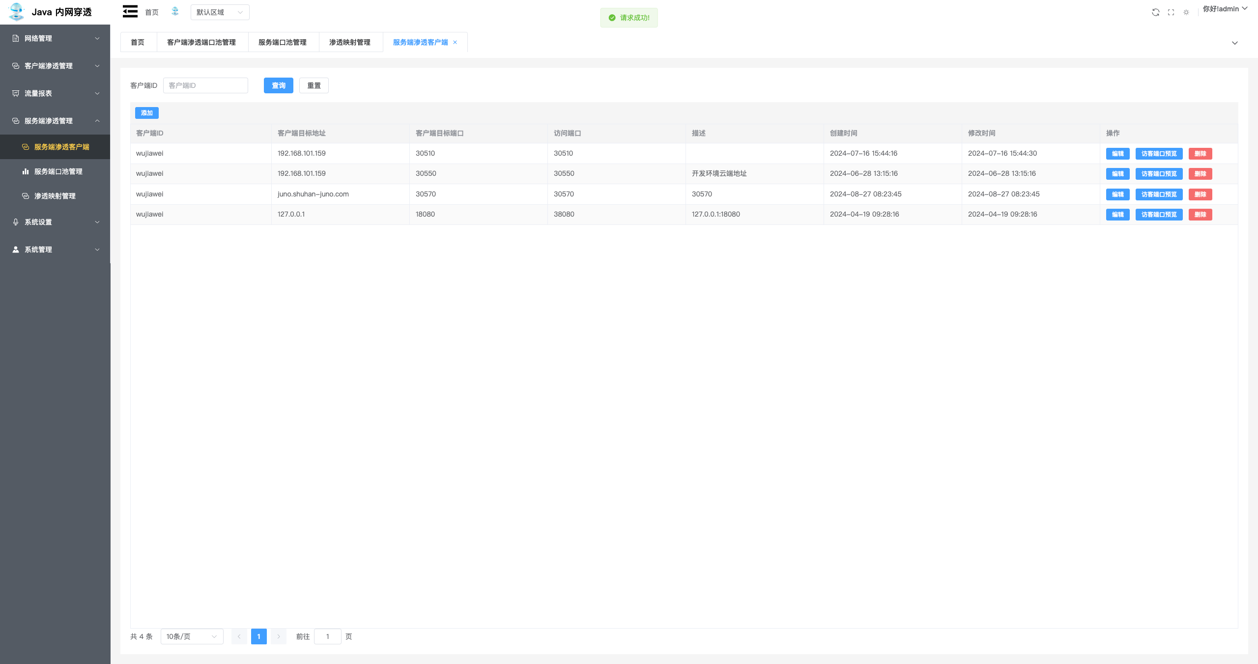This screenshot has height=664, width=1258.
Task: Open the 默认区域 dropdown
Action: (220, 12)
